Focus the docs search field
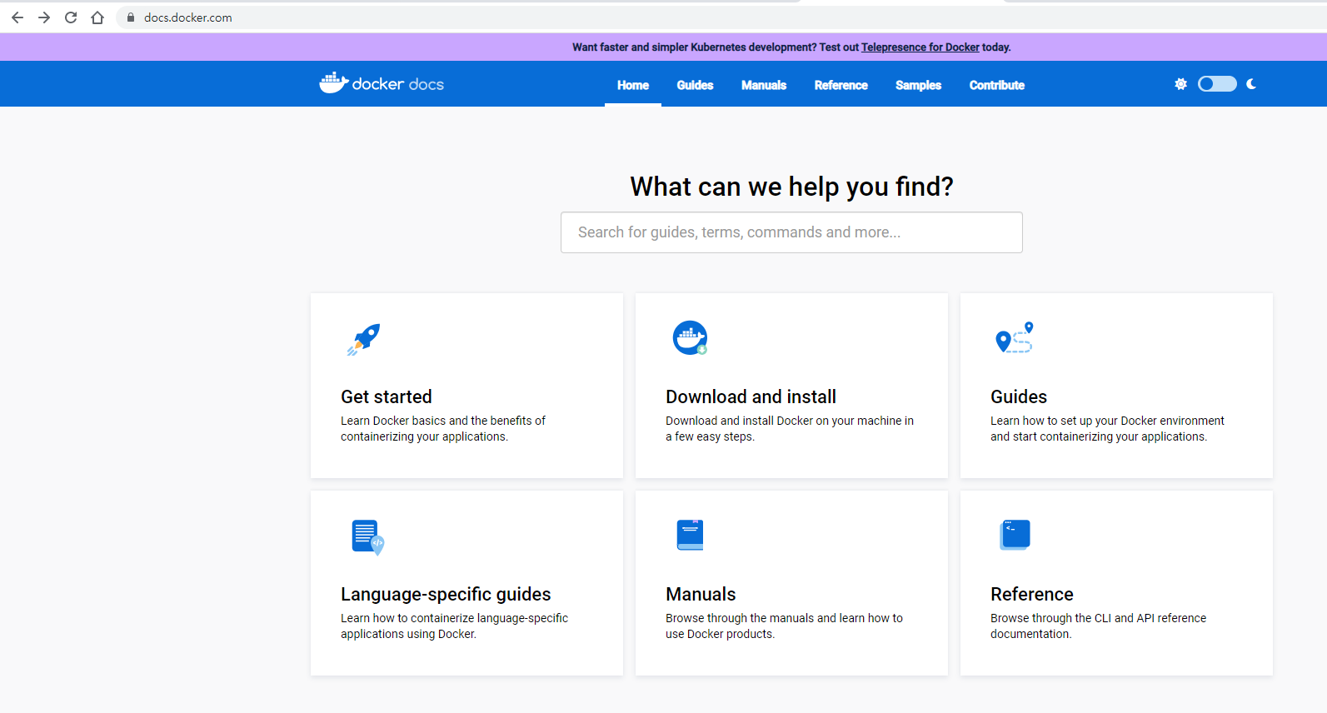Image resolution: width=1327 pixels, height=713 pixels. click(x=791, y=232)
